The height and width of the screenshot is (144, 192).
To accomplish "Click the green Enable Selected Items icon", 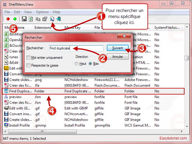I will 15,19.
